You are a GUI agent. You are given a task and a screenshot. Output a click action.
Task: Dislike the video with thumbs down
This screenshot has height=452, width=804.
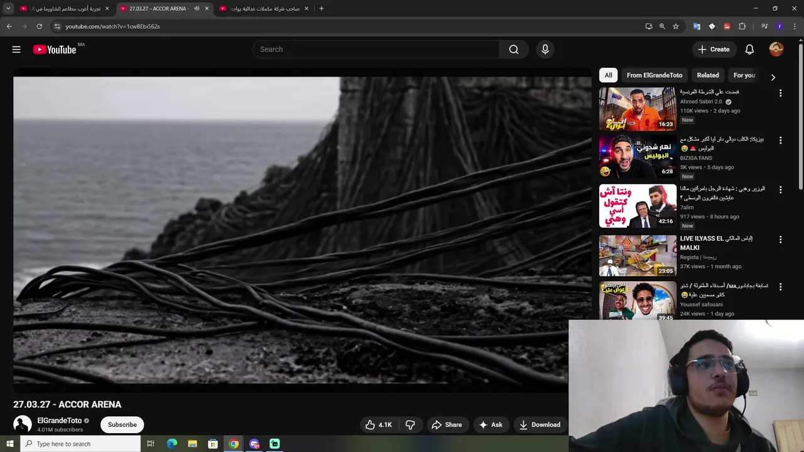pyautogui.click(x=410, y=425)
